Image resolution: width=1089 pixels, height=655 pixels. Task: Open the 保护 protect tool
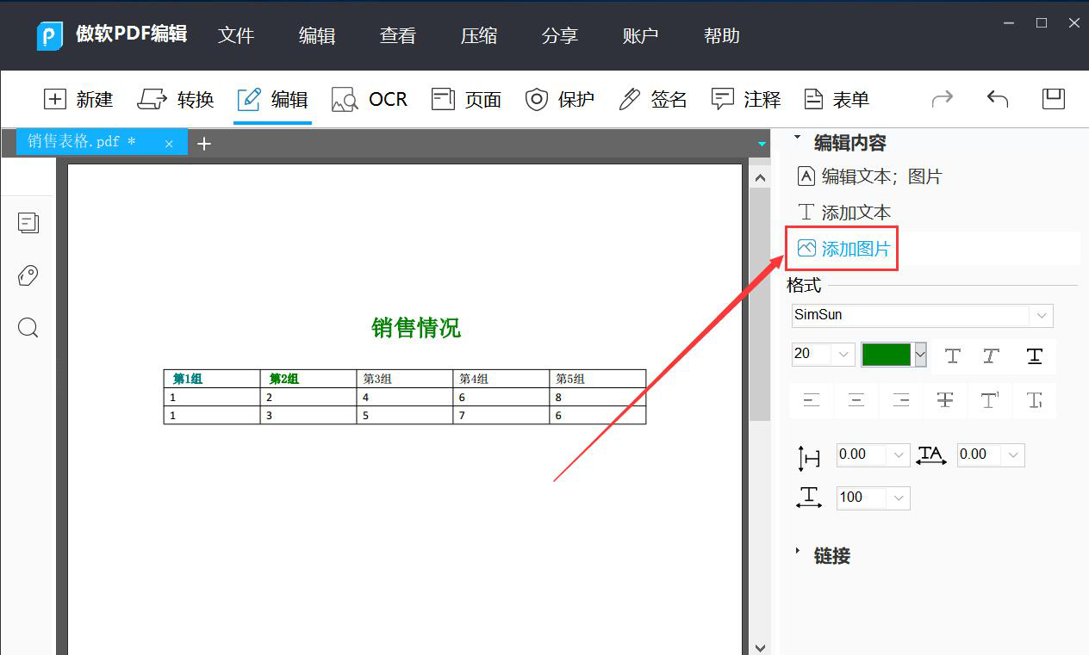tap(560, 100)
